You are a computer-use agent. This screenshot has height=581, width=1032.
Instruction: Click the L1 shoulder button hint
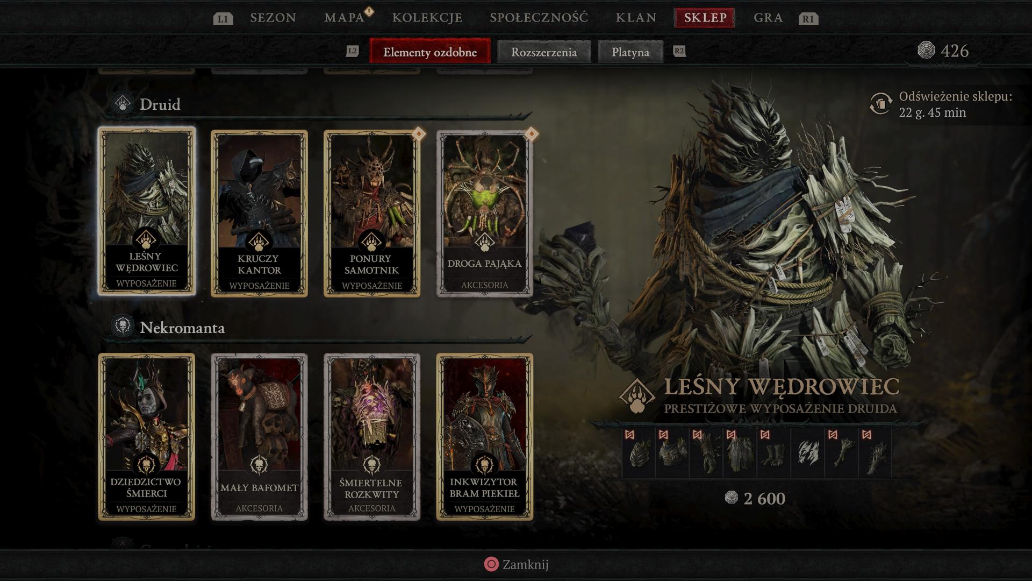click(x=223, y=19)
